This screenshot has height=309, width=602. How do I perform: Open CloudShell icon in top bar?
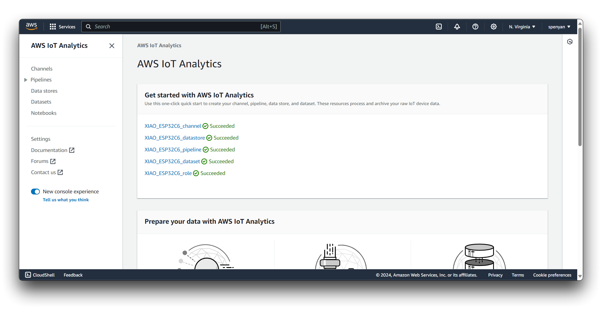439,27
